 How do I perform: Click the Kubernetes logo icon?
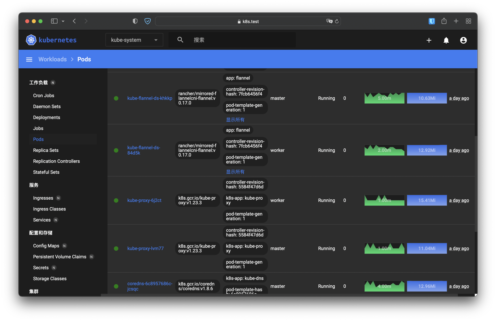click(x=31, y=40)
